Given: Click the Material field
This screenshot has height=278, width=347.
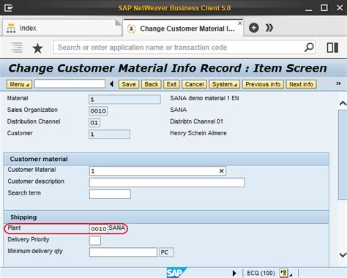Looking at the screenshot, I should [124, 99].
